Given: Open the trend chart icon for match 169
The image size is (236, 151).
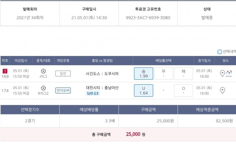Looking at the screenshot, I should pyautogui.click(x=229, y=74).
